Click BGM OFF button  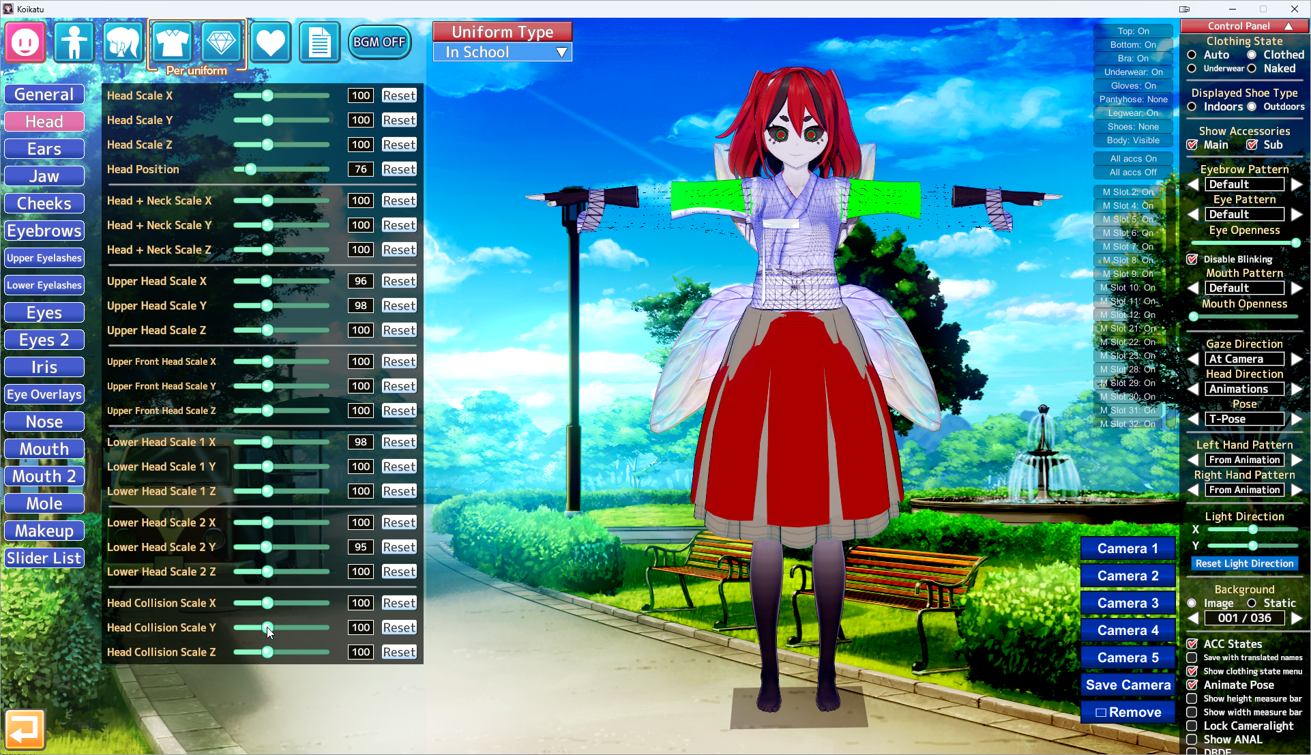379,42
